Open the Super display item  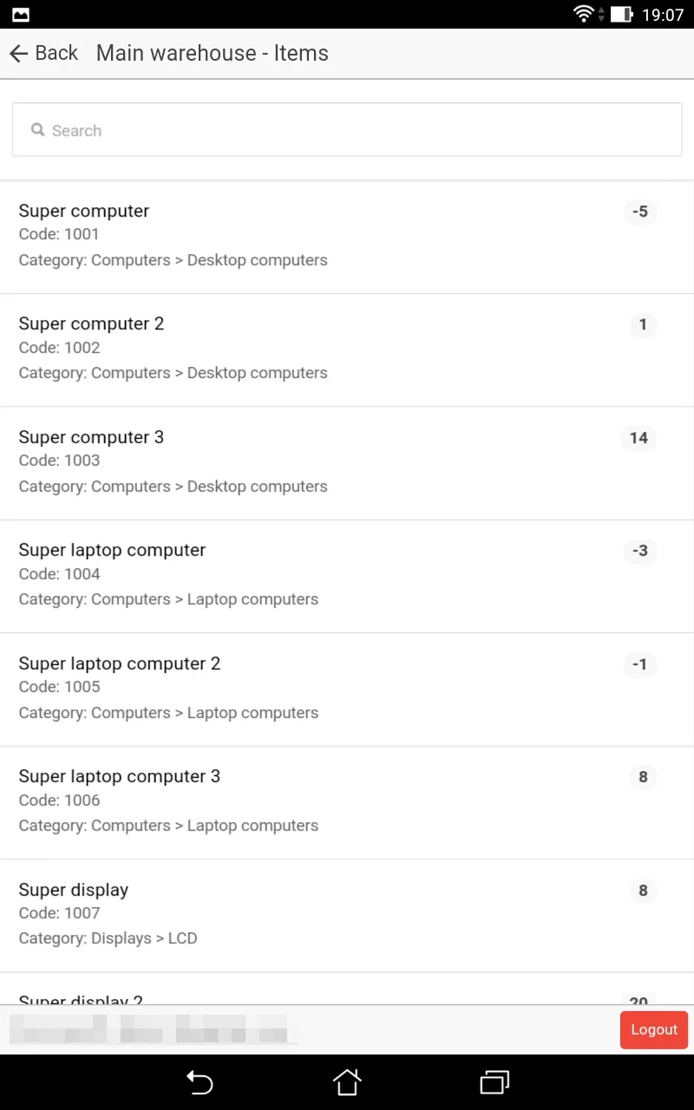tap(260, 915)
